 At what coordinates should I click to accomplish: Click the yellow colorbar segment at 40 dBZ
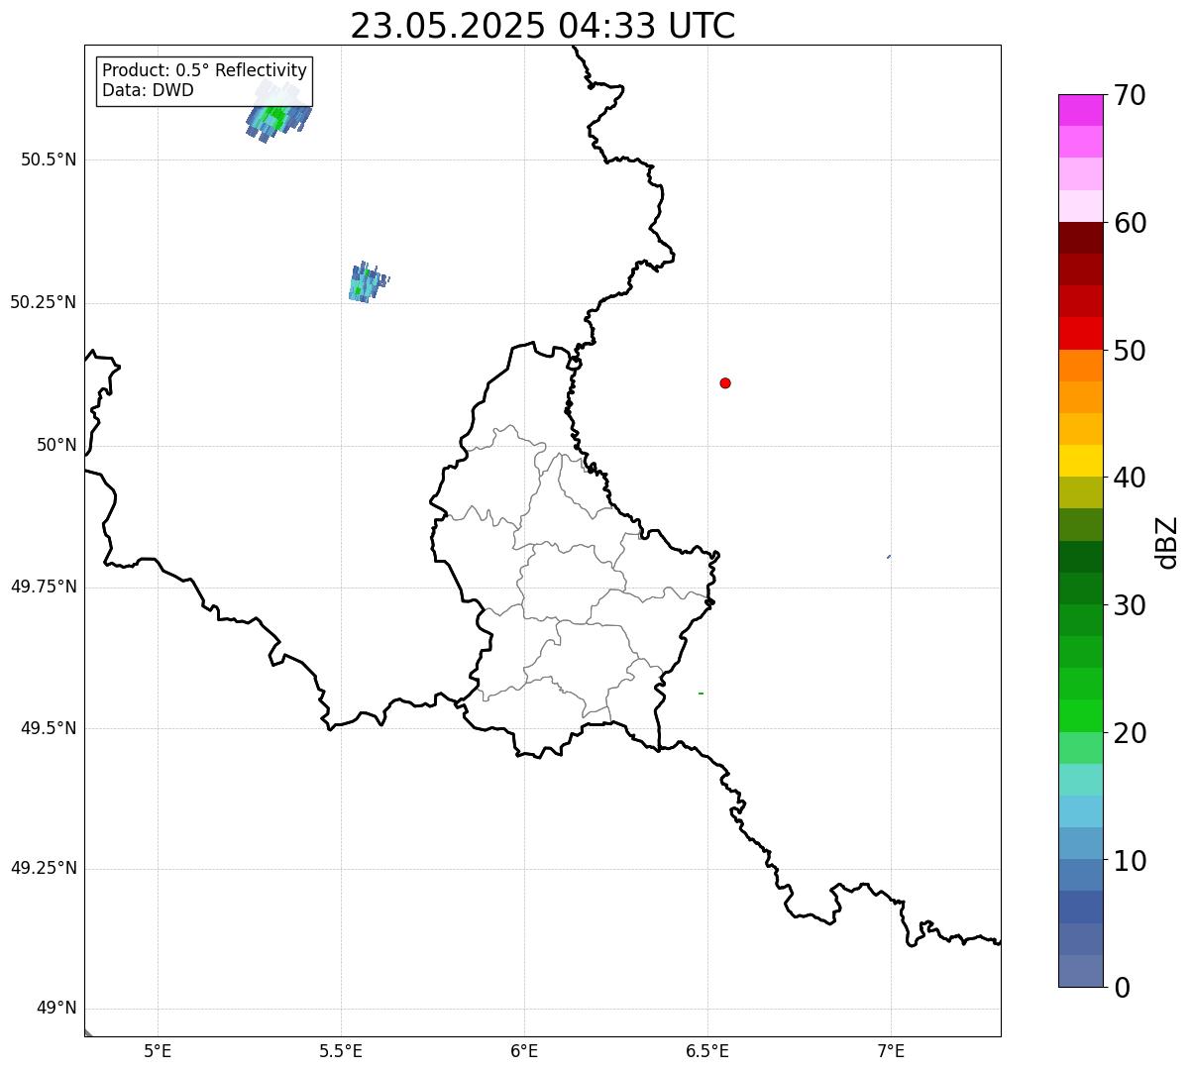tap(1080, 461)
